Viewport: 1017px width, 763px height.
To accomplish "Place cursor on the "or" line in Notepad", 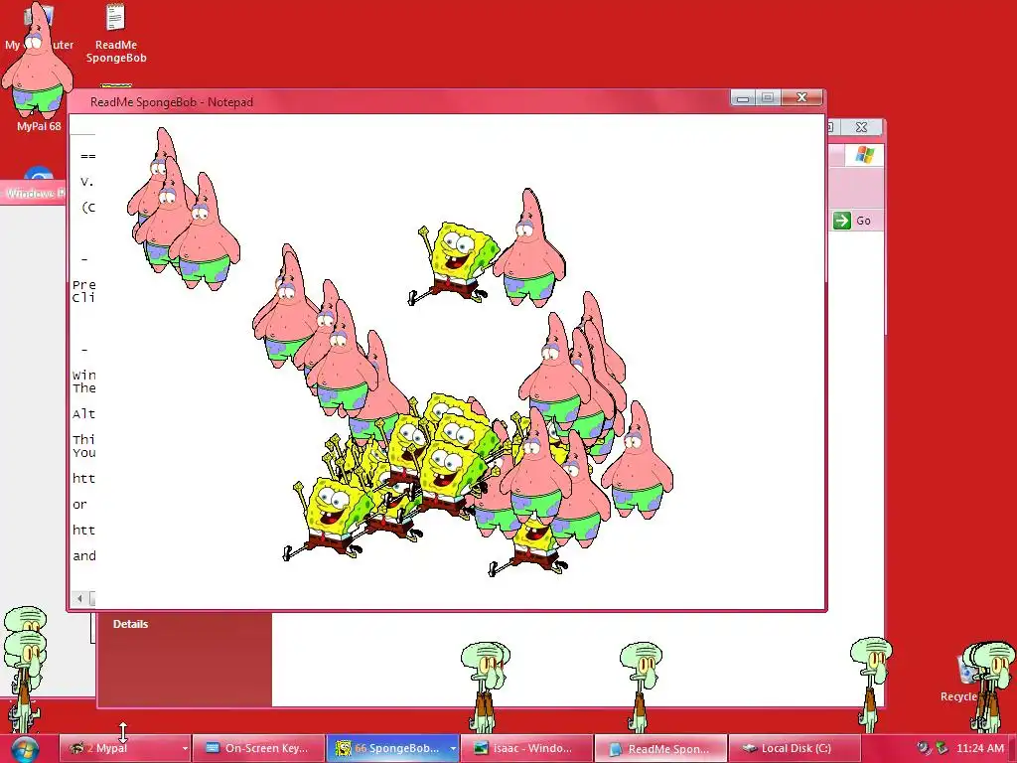I will pyautogui.click(x=79, y=504).
